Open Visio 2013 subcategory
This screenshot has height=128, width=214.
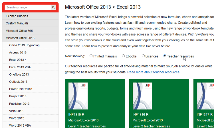coord(31,111)
